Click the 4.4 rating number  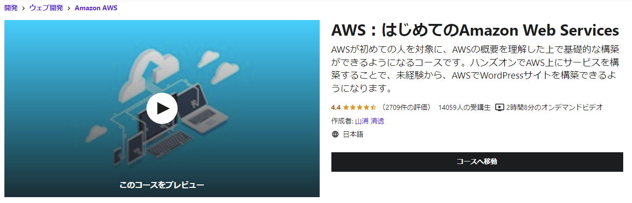tap(335, 107)
